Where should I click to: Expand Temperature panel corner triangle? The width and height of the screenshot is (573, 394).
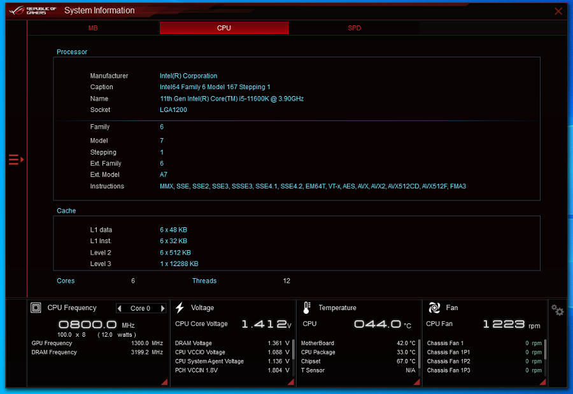click(x=416, y=381)
